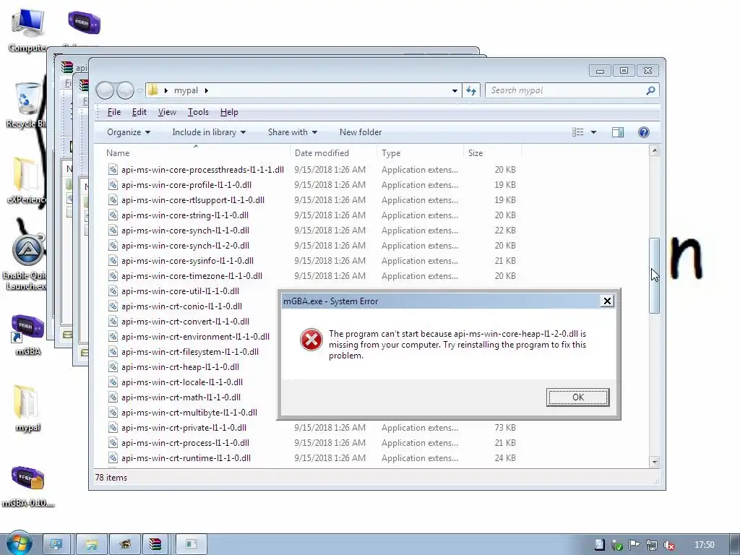Click the muted volume tray icon
Viewport: 740px width, 555px height.
click(x=668, y=545)
